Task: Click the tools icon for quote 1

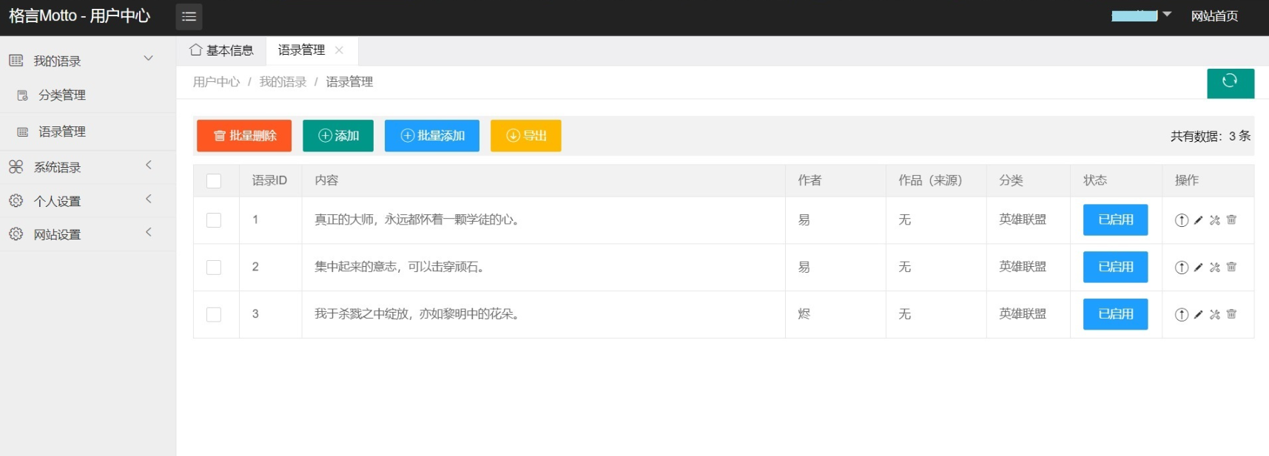Action: pyautogui.click(x=1214, y=220)
